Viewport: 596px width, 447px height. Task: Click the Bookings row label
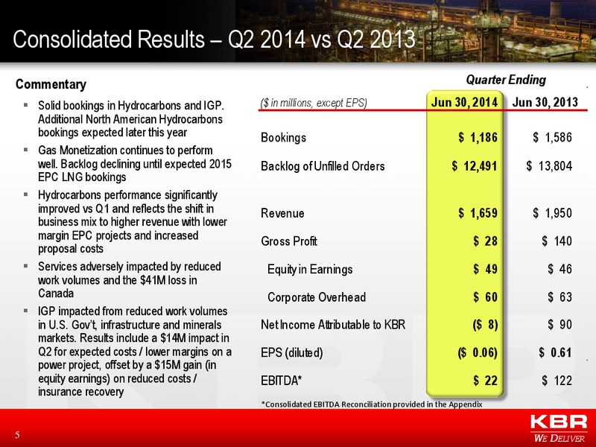tap(283, 137)
